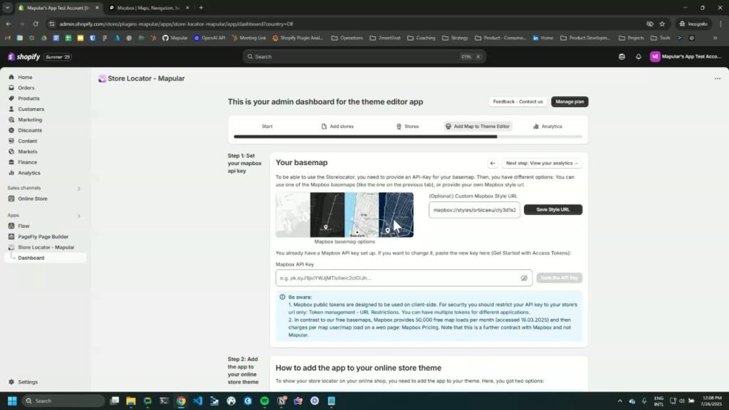Toggle Mapbox API key visibility eye icon
The image size is (729, 410).
click(524, 278)
